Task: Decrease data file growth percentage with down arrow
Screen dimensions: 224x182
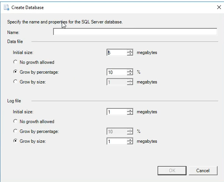Action: pyautogui.click(x=130, y=74)
